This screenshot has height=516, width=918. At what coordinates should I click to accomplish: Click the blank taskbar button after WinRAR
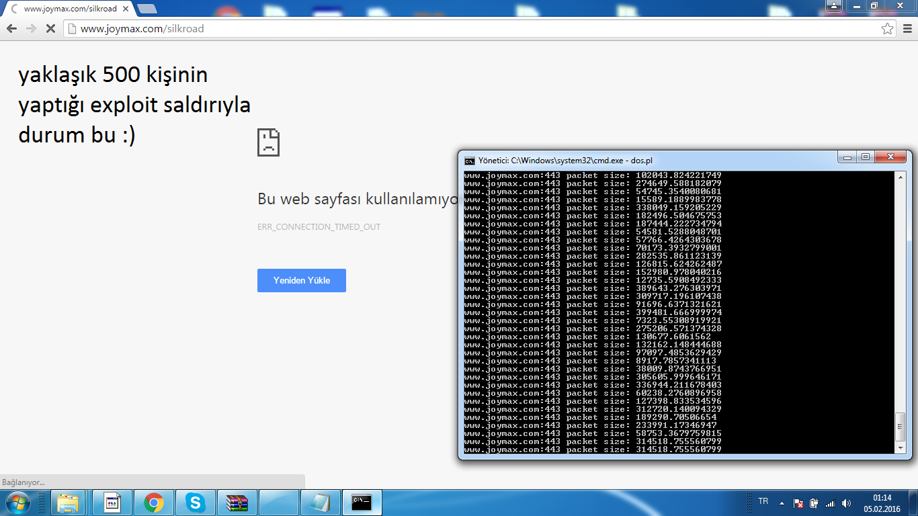pyautogui.click(x=279, y=503)
